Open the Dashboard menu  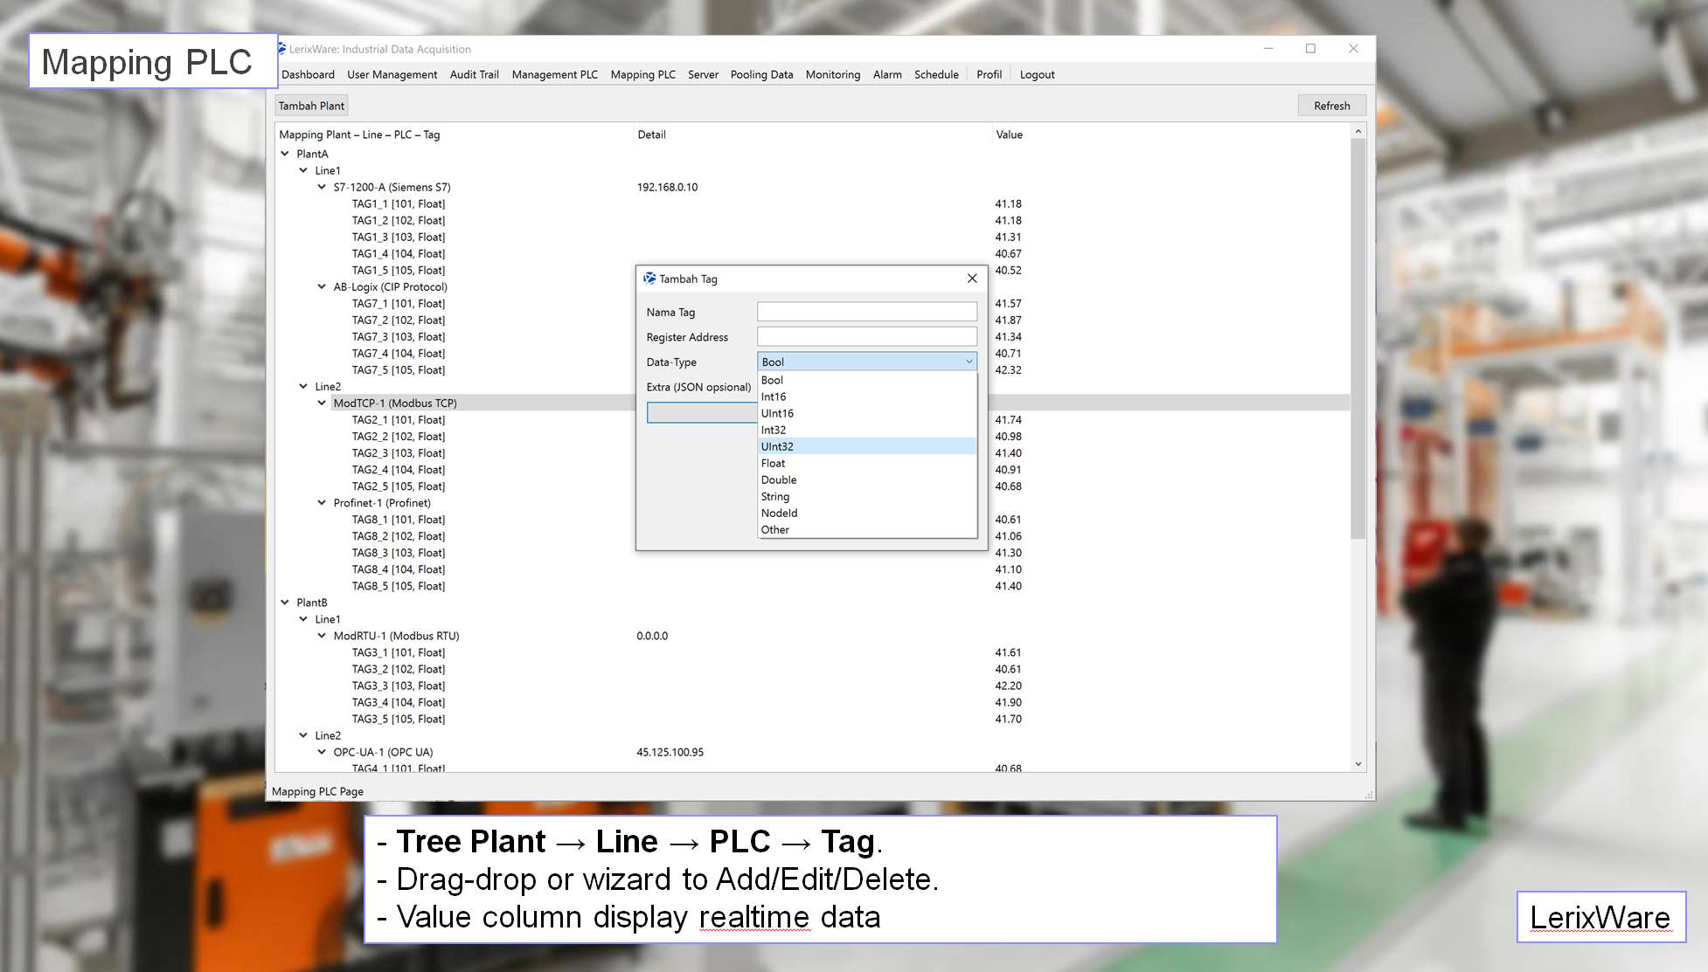[308, 75]
